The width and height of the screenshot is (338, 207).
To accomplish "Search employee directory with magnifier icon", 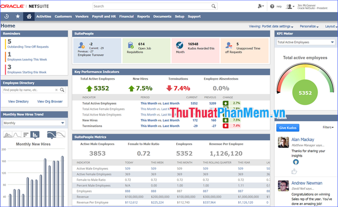I will pyautogui.click(x=62, y=90).
